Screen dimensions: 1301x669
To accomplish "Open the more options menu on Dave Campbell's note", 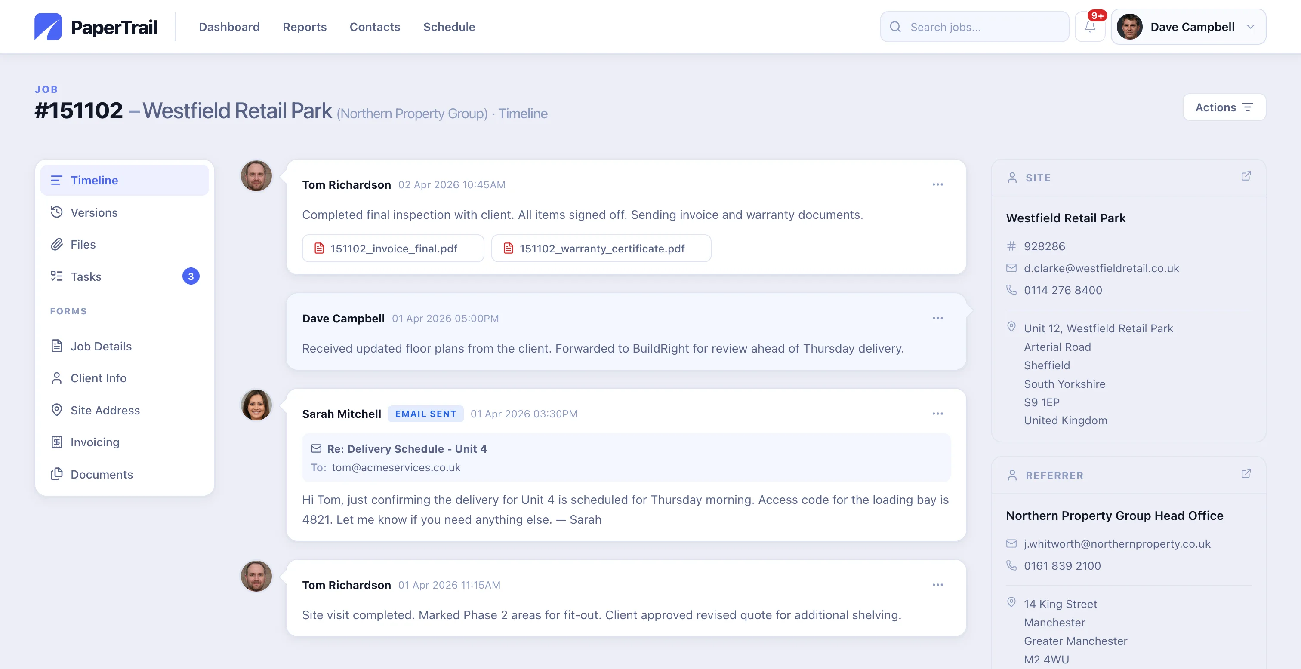I will [x=937, y=318].
